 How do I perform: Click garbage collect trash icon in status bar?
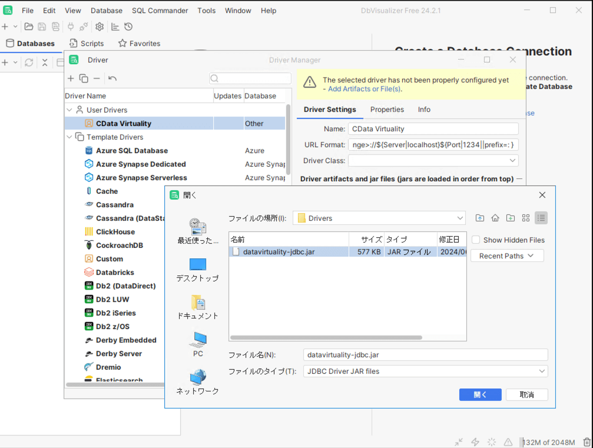(587, 442)
